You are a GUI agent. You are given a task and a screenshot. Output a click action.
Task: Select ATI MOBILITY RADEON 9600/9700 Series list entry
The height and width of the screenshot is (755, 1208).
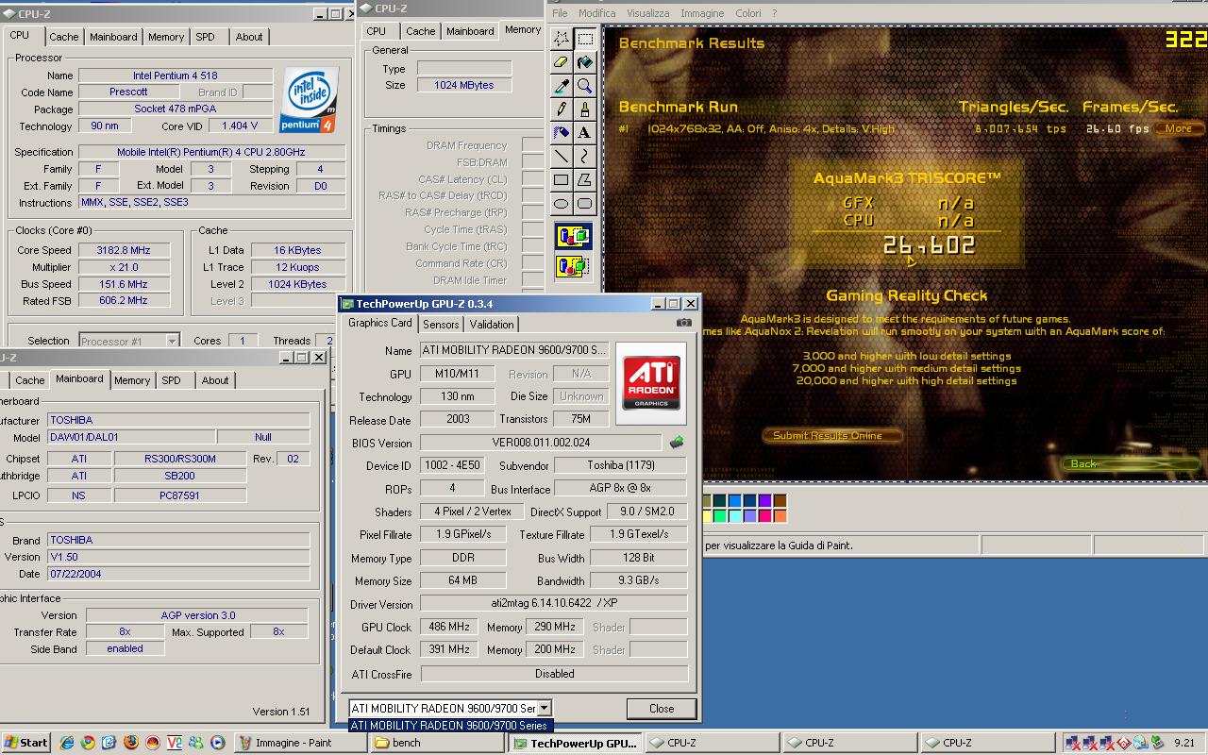(449, 726)
